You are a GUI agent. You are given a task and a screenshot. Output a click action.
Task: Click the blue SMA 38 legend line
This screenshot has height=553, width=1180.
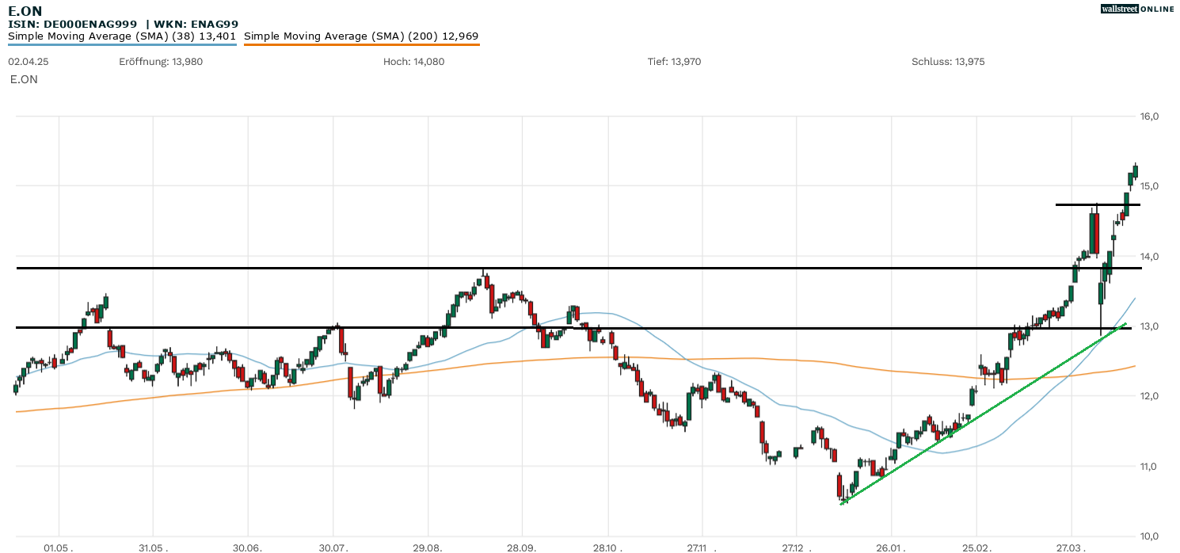tap(122, 44)
